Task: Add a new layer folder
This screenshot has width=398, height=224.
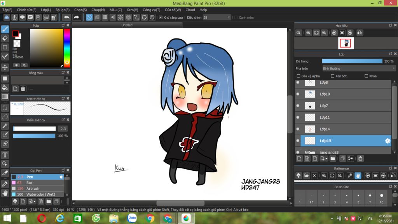Action: pos(333,159)
